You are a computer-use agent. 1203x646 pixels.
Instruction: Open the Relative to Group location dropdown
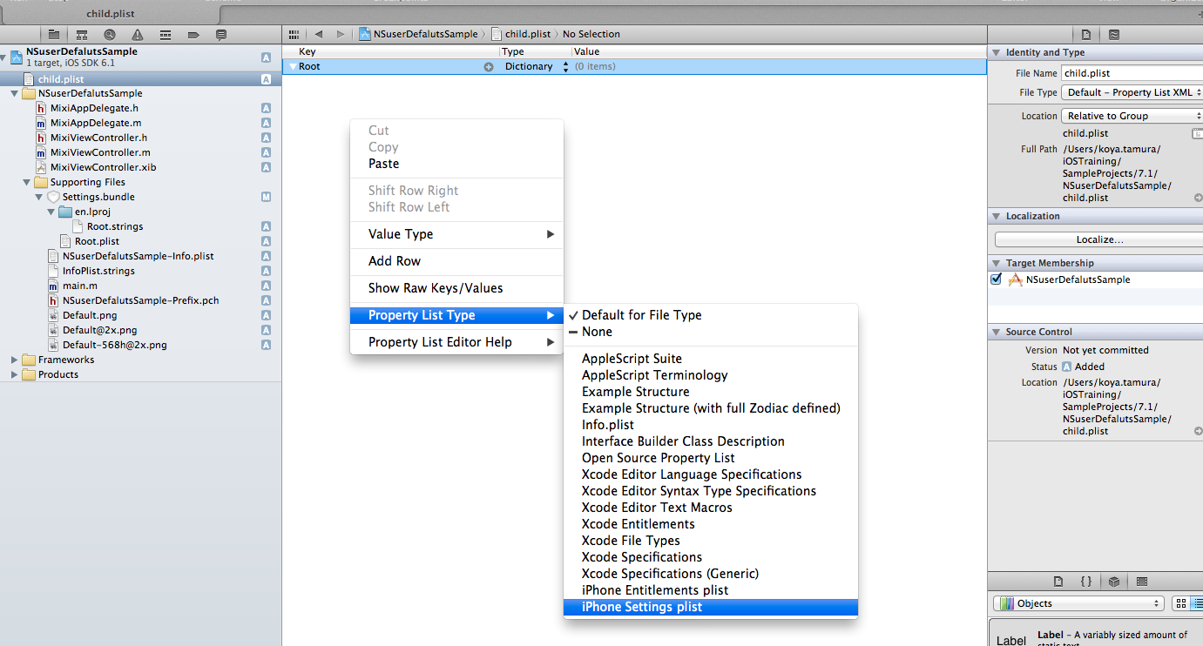click(x=1132, y=116)
